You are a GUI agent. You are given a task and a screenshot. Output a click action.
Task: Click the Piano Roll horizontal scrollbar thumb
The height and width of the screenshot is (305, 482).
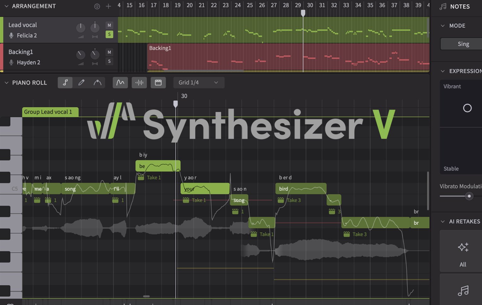[146, 296]
